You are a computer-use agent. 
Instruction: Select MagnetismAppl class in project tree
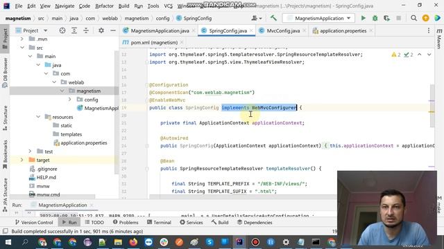[98, 108]
